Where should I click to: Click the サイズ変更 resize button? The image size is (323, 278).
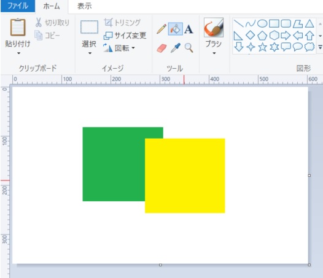[x=125, y=36]
